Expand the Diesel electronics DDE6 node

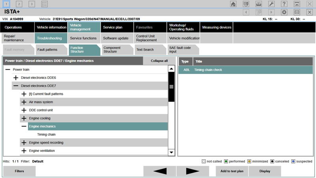[x=16, y=78]
